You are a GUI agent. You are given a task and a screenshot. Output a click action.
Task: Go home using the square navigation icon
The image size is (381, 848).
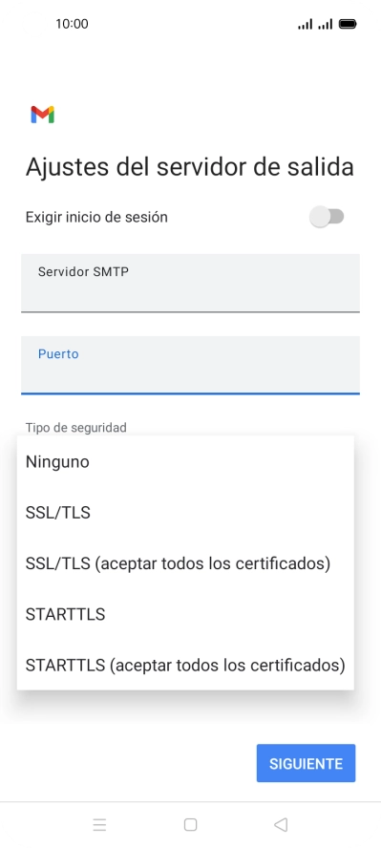click(x=190, y=824)
